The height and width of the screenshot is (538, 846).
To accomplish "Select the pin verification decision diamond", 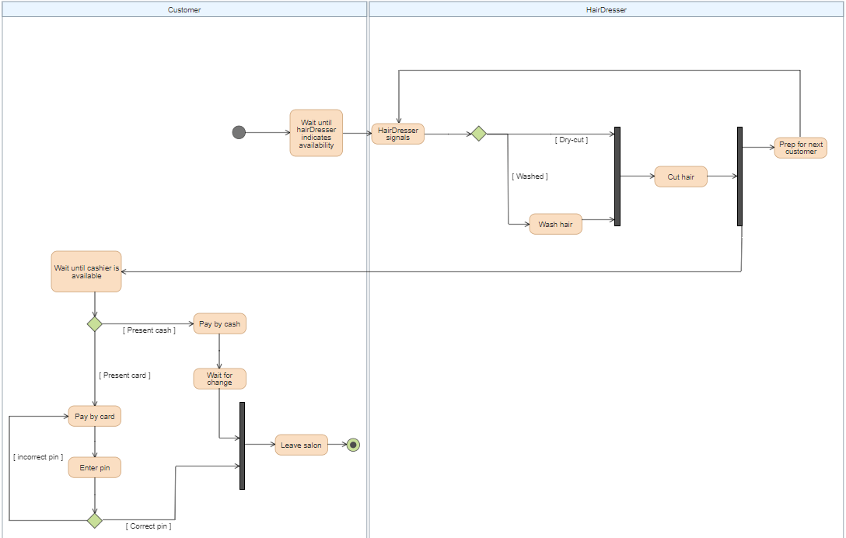I will [94, 522].
